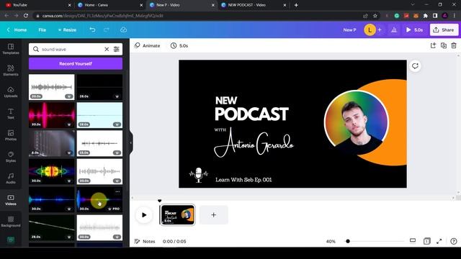Undo the last action
The width and height of the screenshot is (461, 259).
click(x=92, y=30)
